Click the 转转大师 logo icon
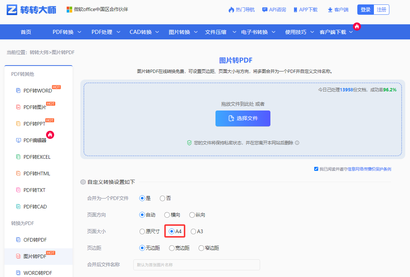The width and height of the screenshot is (410, 277). click(12, 10)
